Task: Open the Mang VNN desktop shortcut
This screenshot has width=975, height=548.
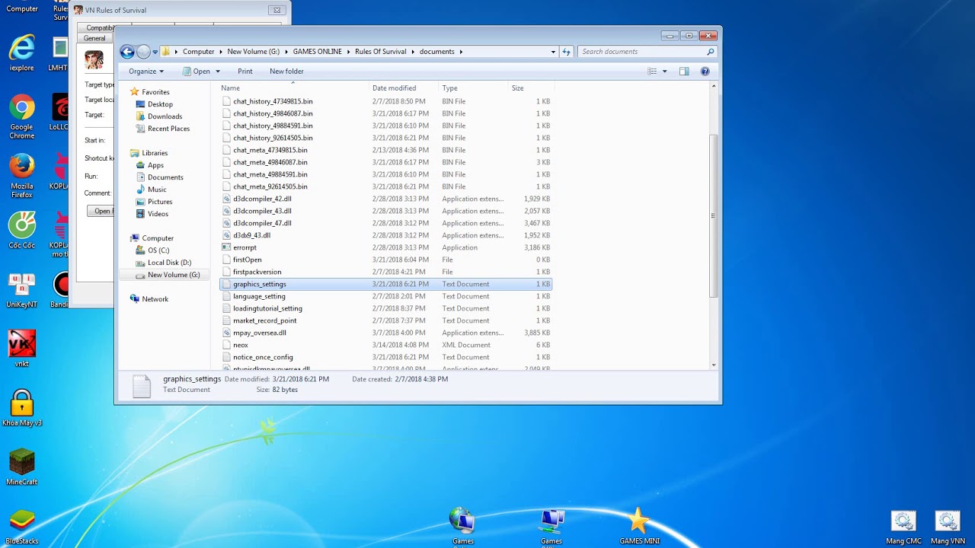Action: (x=948, y=527)
